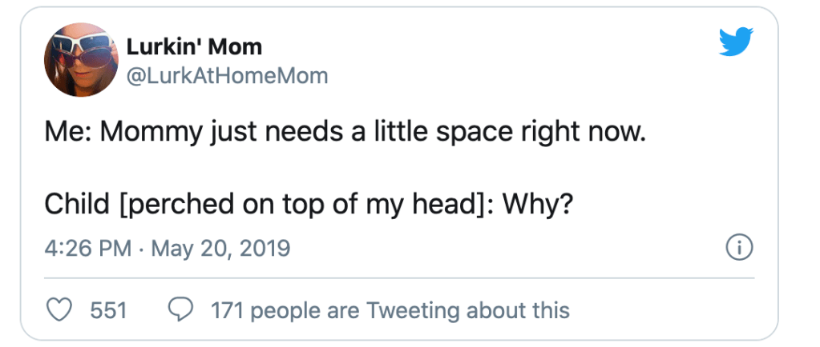This screenshot has width=820, height=347.
Task: Click the Lurkin' Mom display name
Action: (x=194, y=47)
